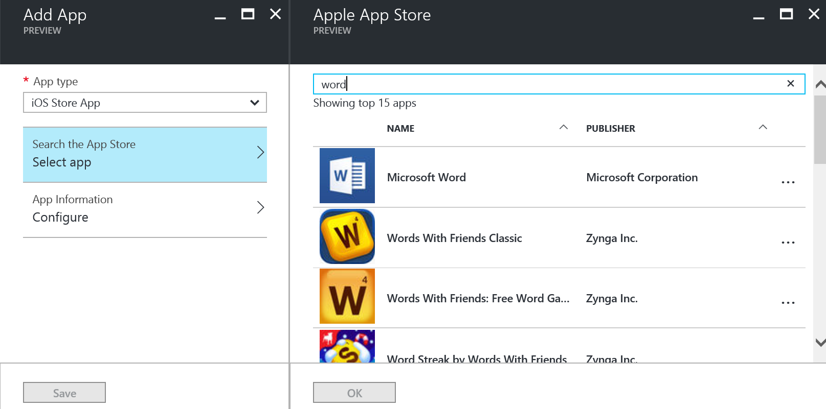Open more options for Microsoft Word
The width and height of the screenshot is (826, 409).
point(788,182)
